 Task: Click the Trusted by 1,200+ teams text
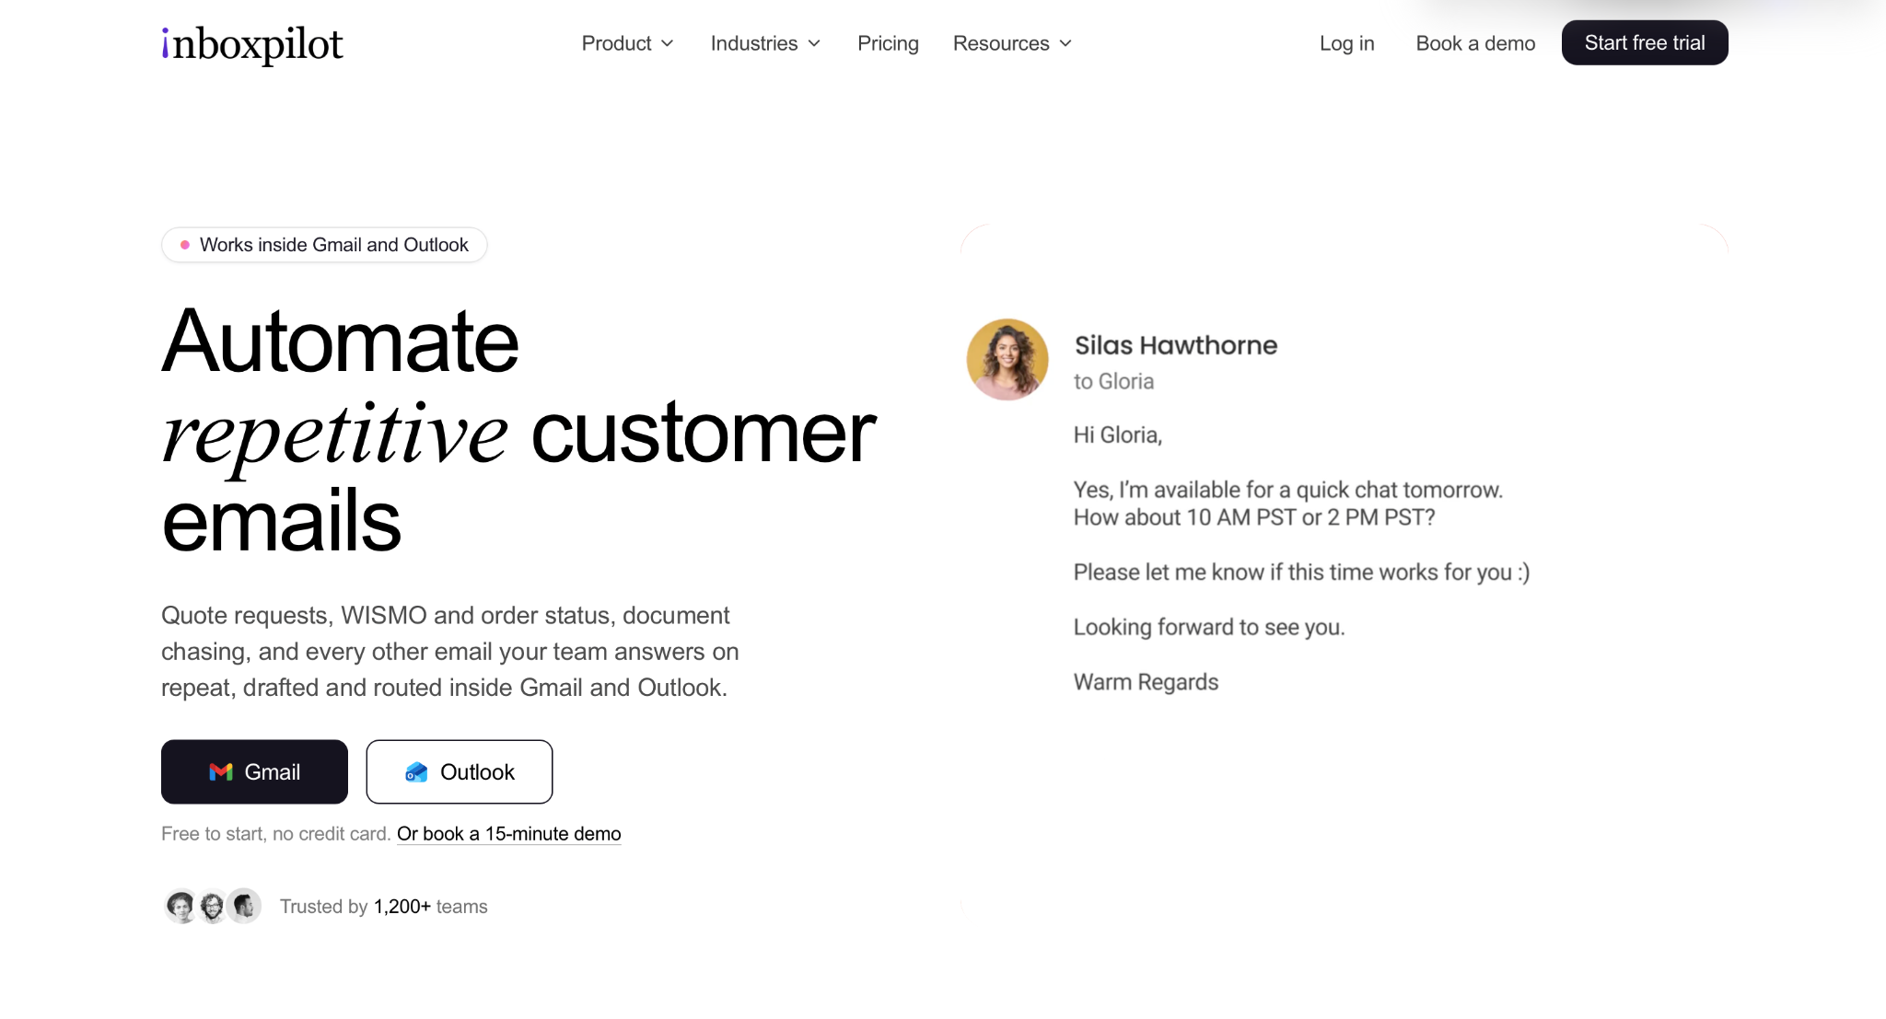(x=384, y=907)
